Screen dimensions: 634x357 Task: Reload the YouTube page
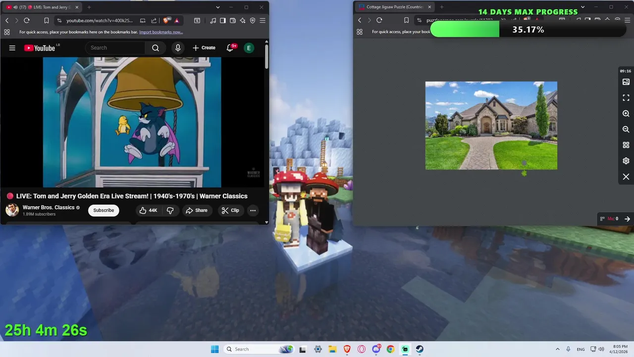(27, 20)
